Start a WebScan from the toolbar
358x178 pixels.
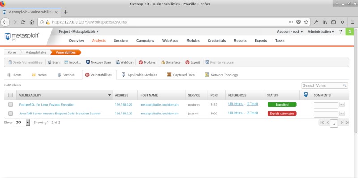point(124,62)
